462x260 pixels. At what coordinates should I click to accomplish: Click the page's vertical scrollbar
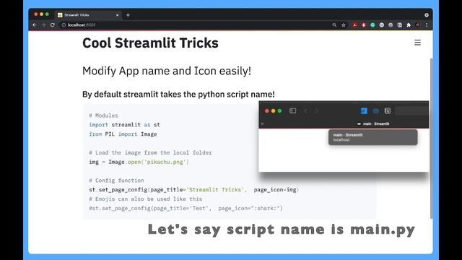(x=432, y=138)
